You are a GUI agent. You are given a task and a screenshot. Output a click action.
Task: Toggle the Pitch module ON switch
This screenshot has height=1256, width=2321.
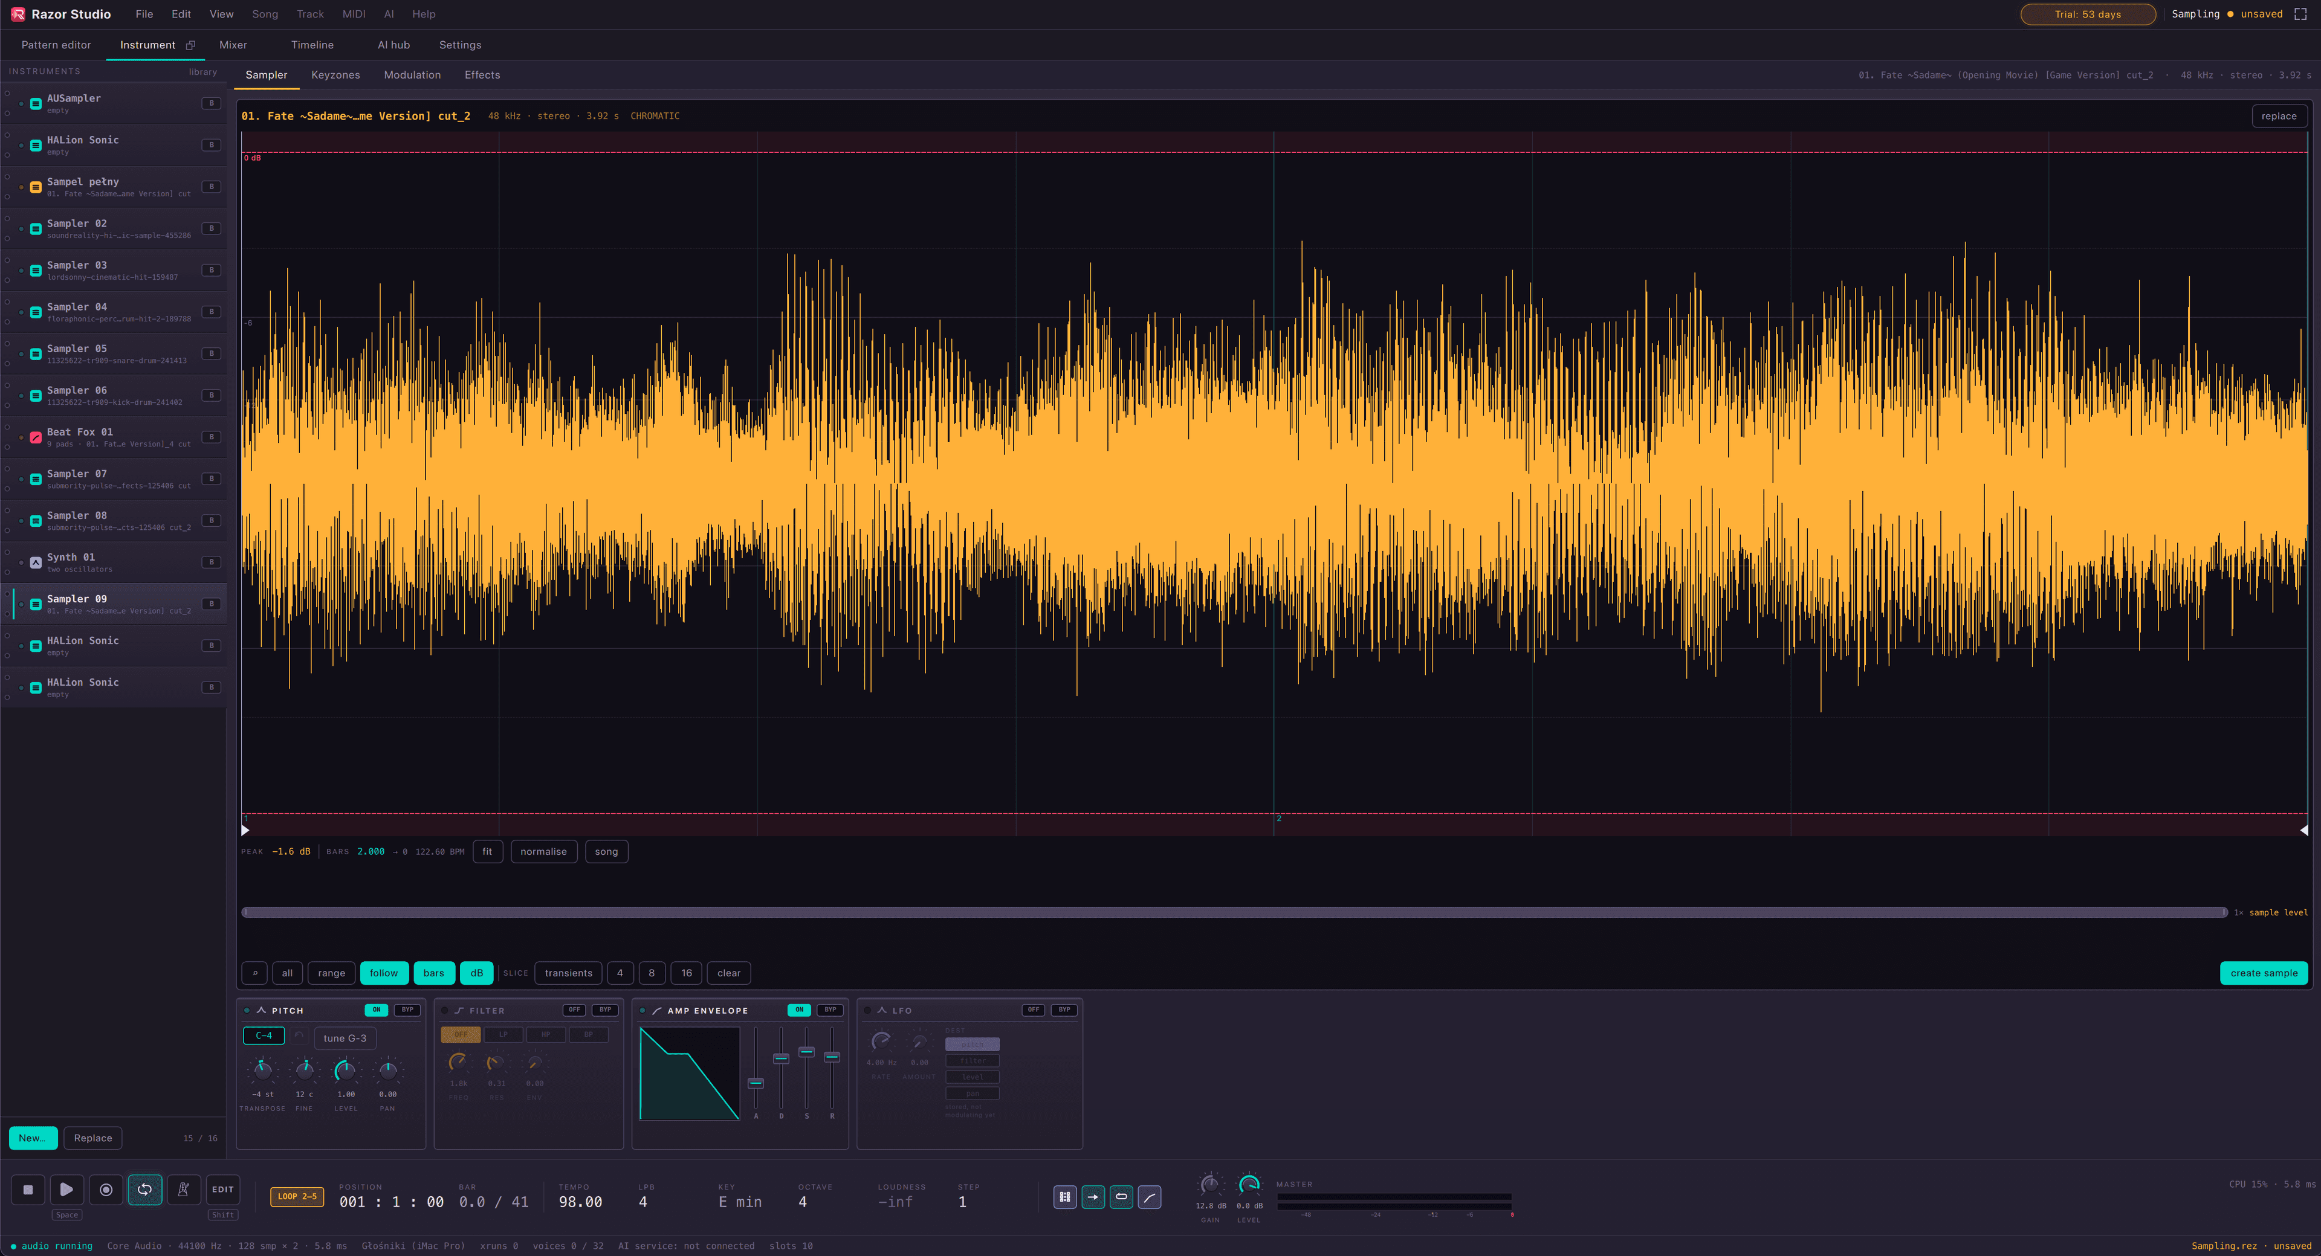[376, 1010]
